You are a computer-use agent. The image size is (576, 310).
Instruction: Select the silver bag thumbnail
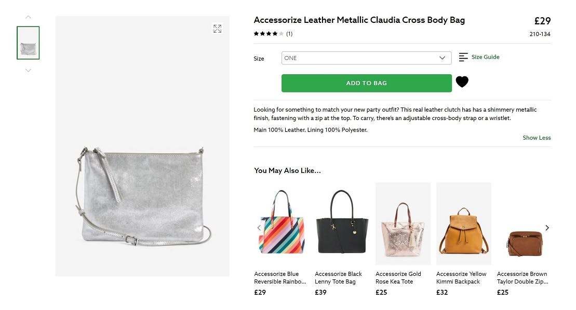pyautogui.click(x=28, y=43)
